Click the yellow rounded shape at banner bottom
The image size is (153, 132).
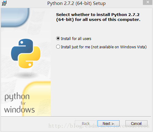36,99
